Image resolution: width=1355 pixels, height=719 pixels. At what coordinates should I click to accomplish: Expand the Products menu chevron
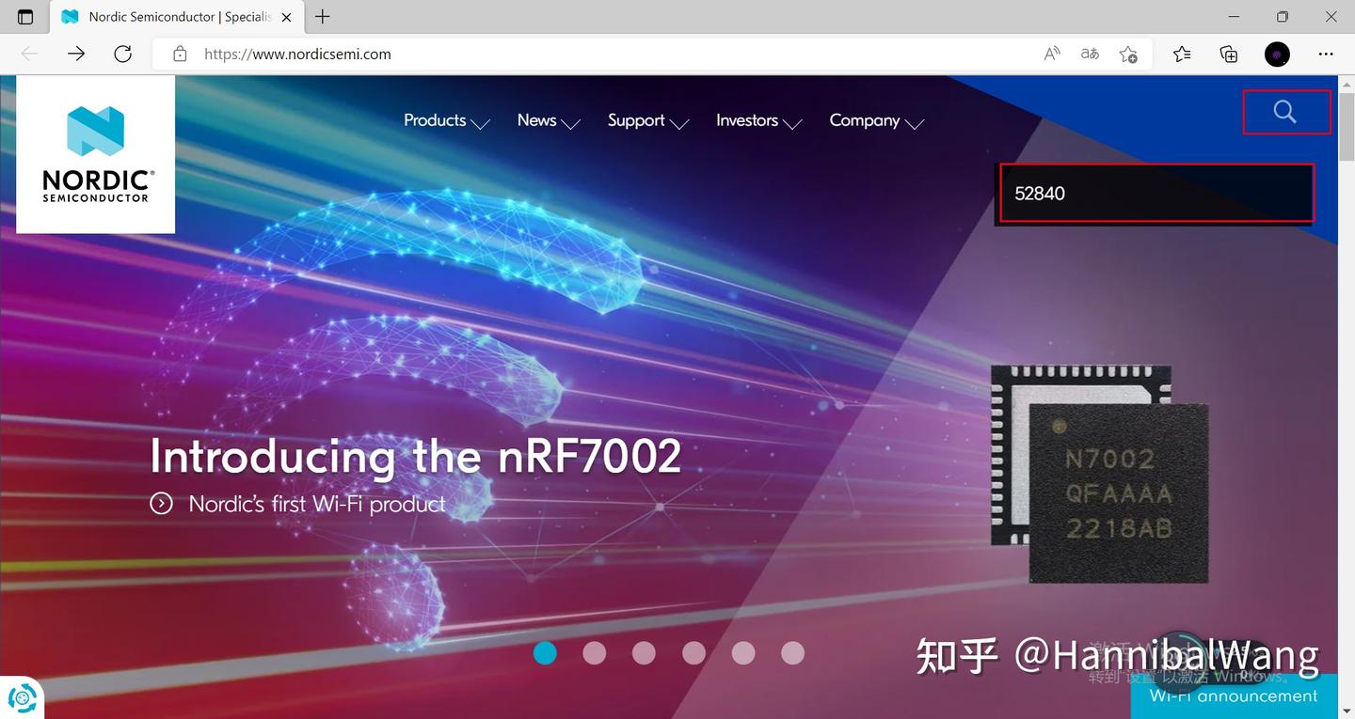tap(481, 123)
